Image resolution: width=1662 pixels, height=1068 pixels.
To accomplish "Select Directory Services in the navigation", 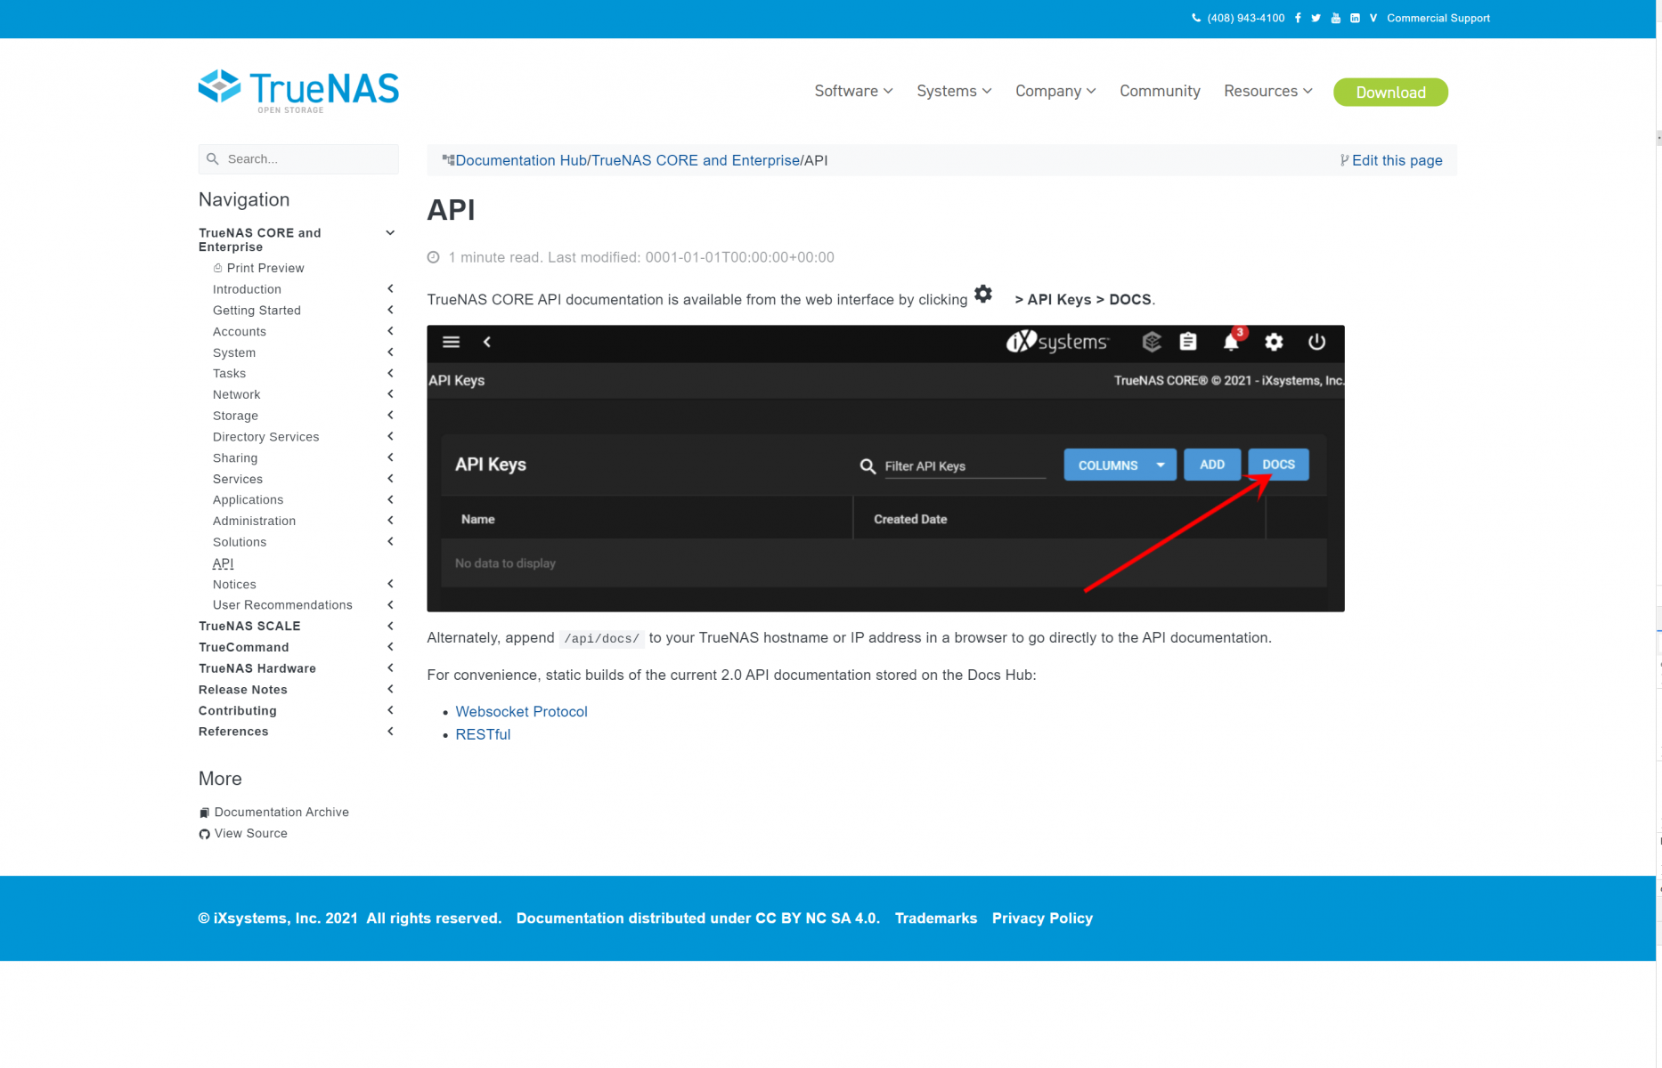I will (x=265, y=436).
